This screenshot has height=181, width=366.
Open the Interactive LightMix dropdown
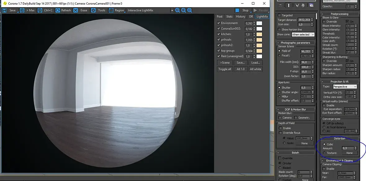(x=150, y=10)
